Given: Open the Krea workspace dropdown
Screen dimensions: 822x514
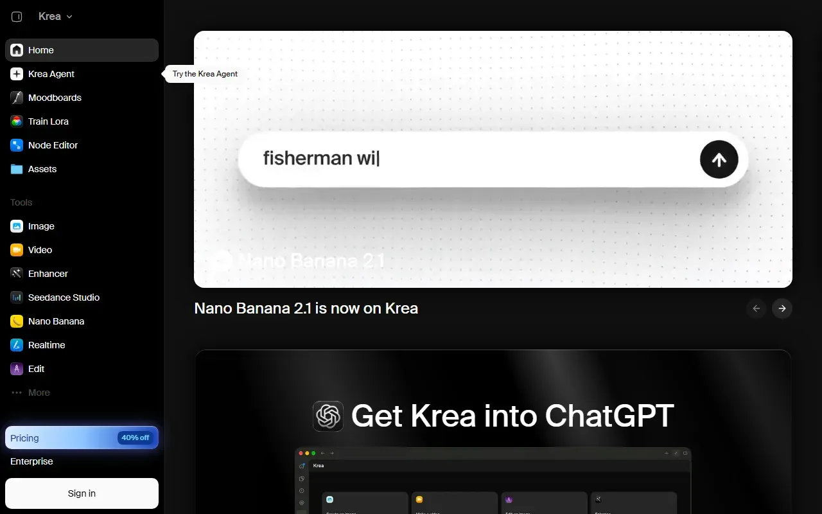Looking at the screenshot, I should (x=55, y=17).
